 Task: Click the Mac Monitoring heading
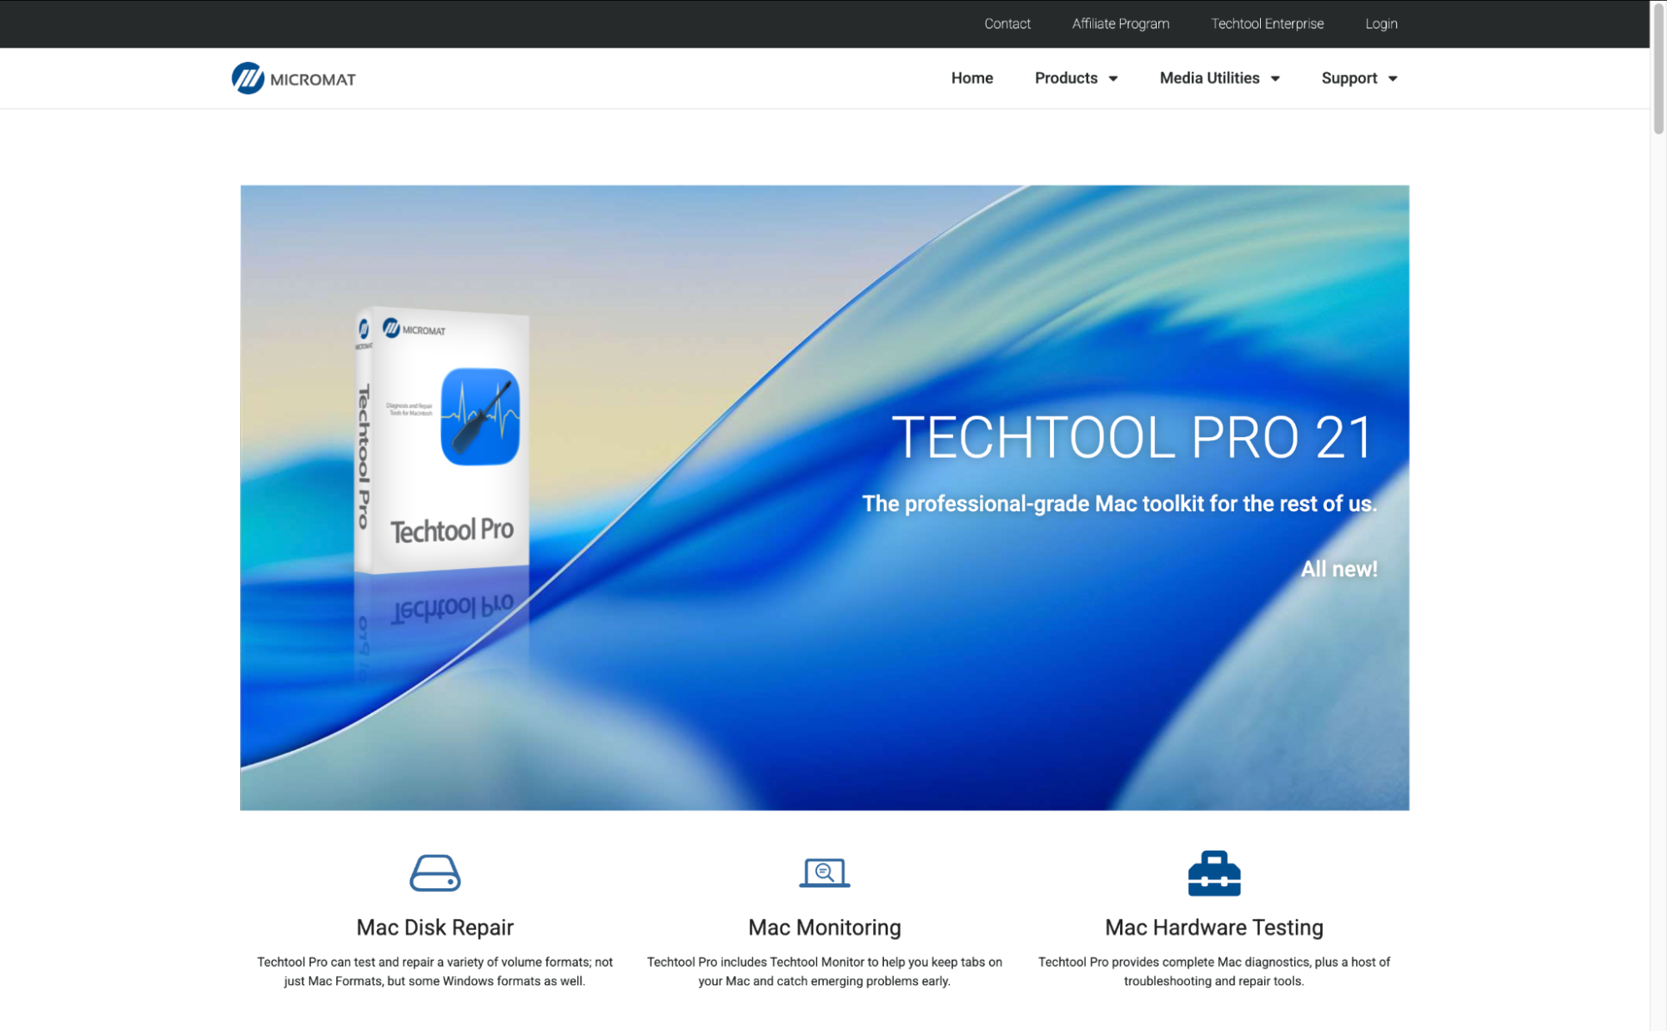point(824,927)
